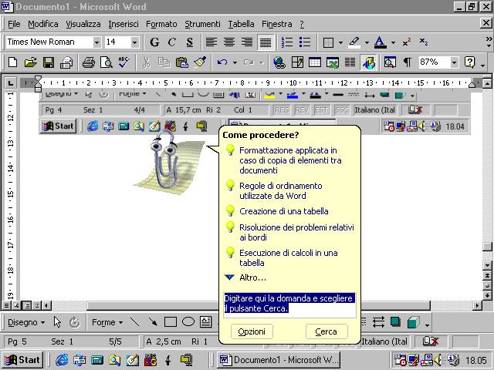Toggle numbered list formatting
The width and height of the screenshot is (494, 370).
click(287, 42)
